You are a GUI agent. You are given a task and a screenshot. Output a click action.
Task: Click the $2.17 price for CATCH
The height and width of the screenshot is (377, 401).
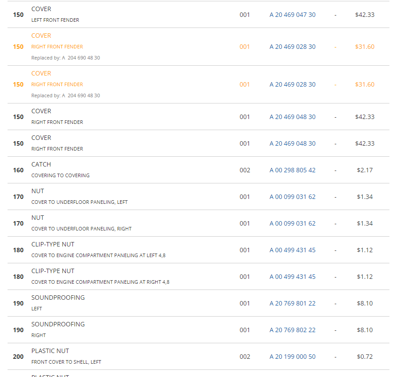coord(365,170)
